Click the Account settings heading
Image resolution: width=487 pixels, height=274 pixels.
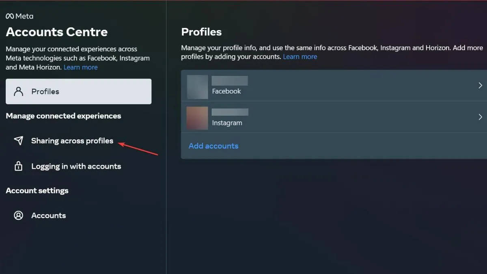pyautogui.click(x=37, y=191)
